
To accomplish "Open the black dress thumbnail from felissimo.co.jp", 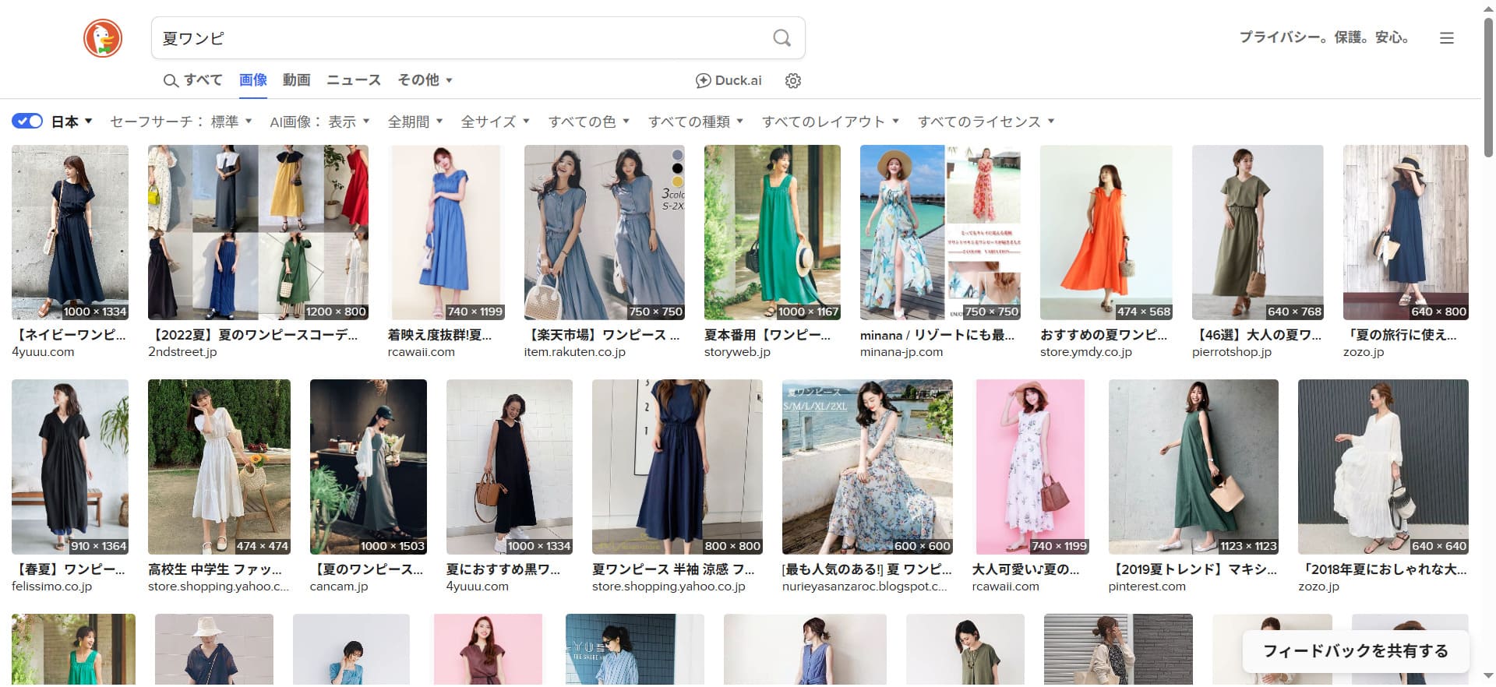I will pyautogui.click(x=70, y=467).
